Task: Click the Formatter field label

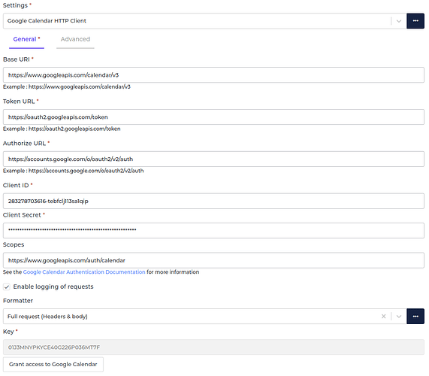Action: [x=18, y=301]
